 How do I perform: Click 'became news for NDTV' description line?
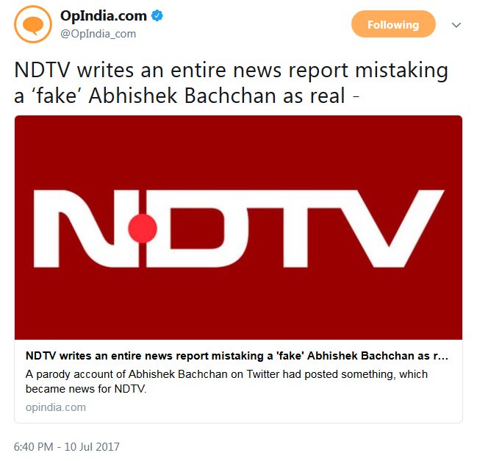point(86,389)
